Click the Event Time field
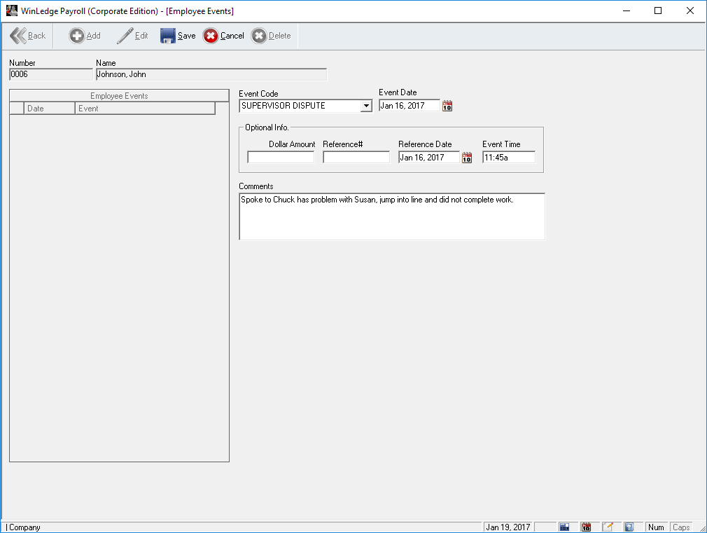The width and height of the screenshot is (707, 533). pos(508,158)
